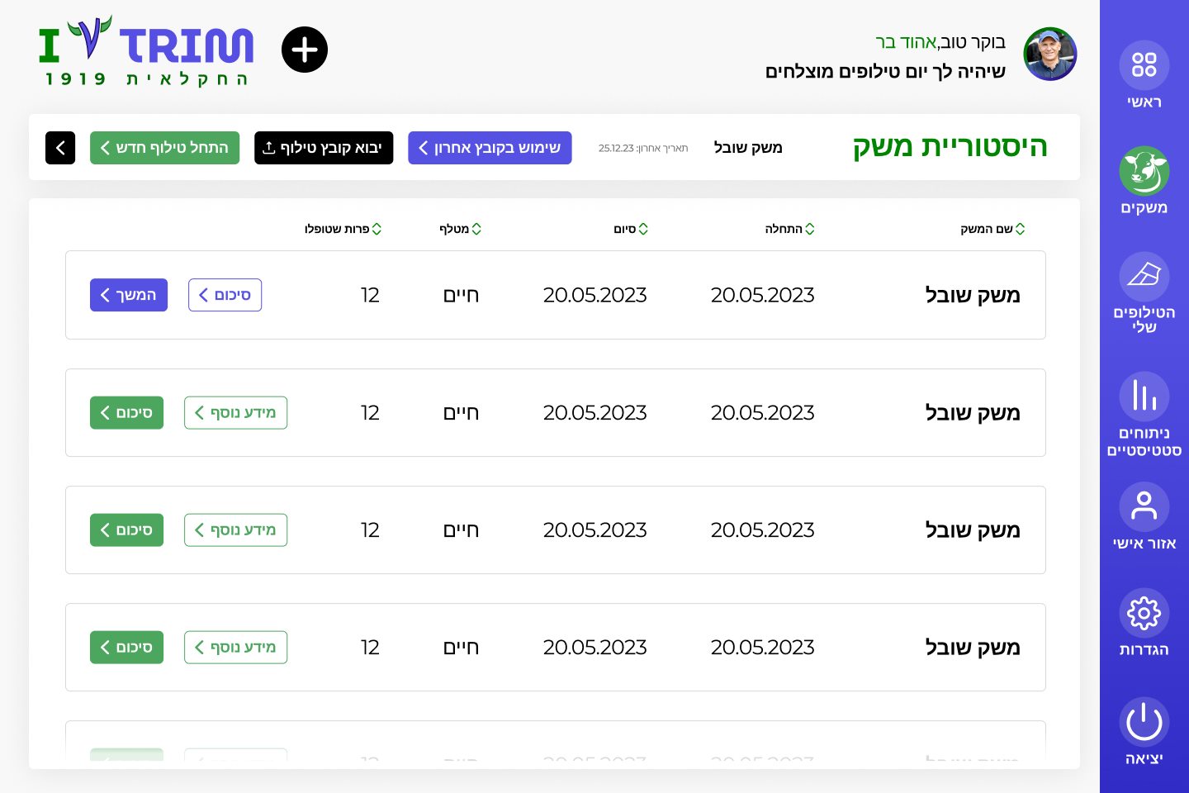
Task: Click the black plus button near logo
Action: click(305, 50)
